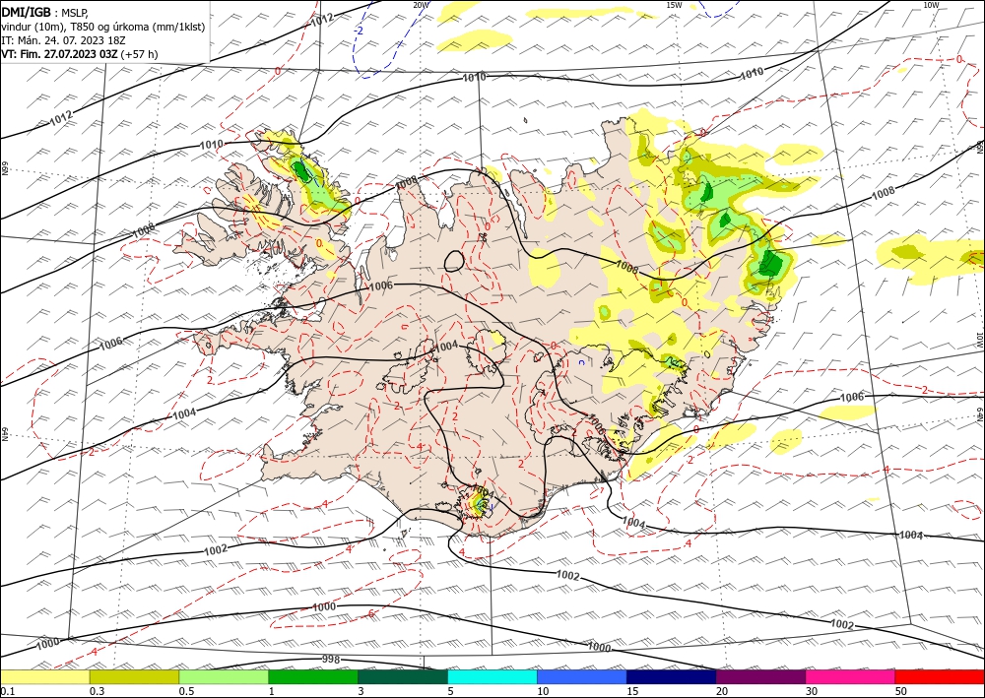
Task: Select the dark green 3–5 legend color
Action: point(403,677)
